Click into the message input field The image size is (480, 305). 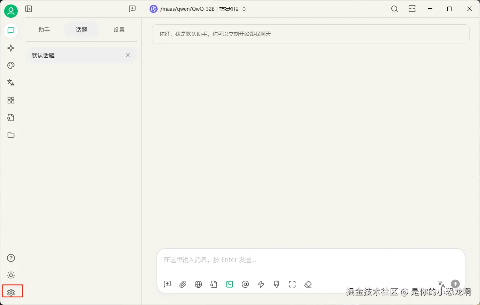coord(311,260)
